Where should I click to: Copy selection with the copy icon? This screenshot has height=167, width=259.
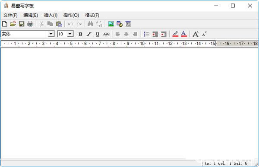coord(50,24)
